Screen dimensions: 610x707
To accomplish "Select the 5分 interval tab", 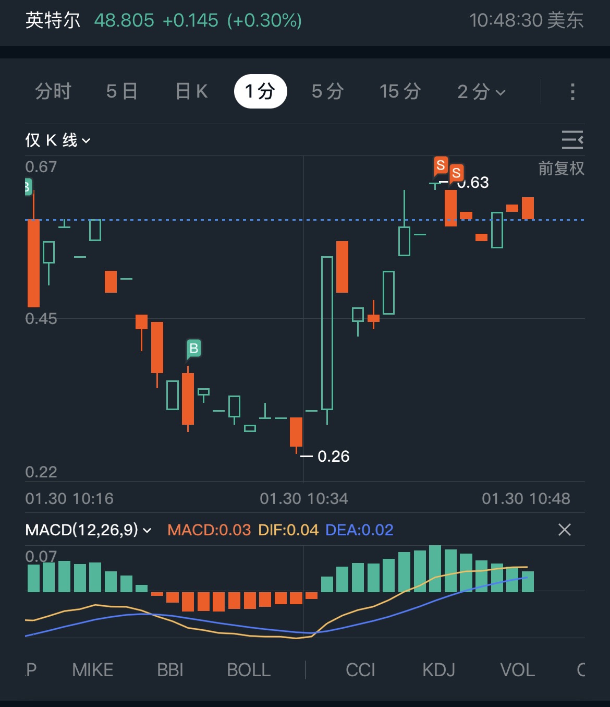I will pos(327,92).
